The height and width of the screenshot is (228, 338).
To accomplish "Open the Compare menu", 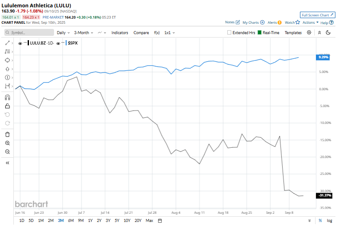I will pos(141,33).
